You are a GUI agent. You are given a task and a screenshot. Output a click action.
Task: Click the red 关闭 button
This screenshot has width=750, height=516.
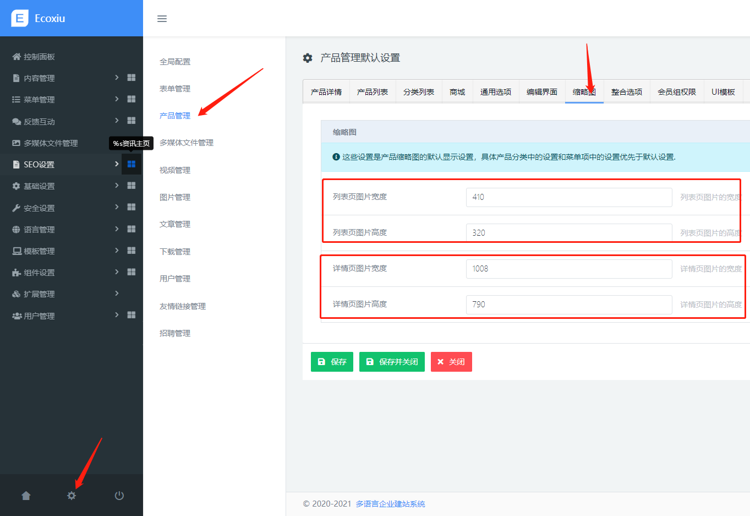(x=451, y=362)
